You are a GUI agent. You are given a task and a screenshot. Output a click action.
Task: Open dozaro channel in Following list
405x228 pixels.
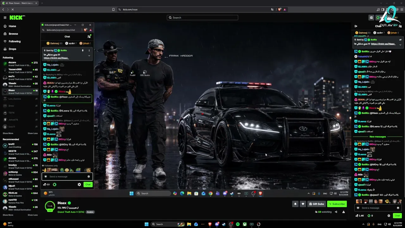point(20,64)
